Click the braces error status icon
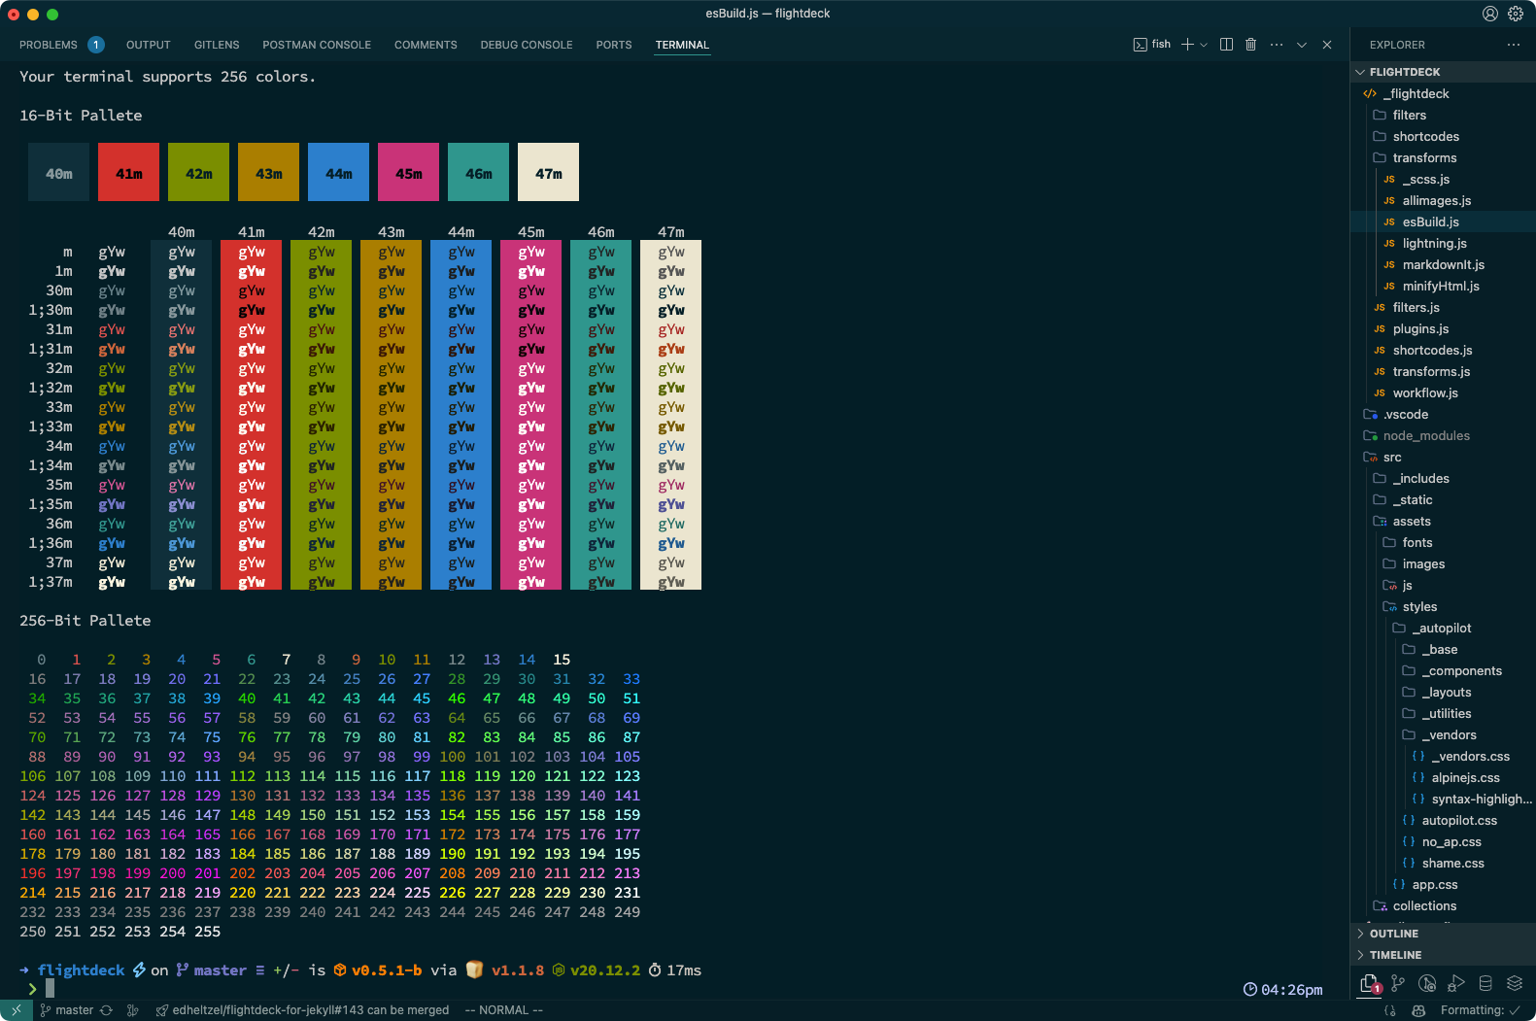This screenshot has height=1021, width=1536. tap(1390, 1010)
